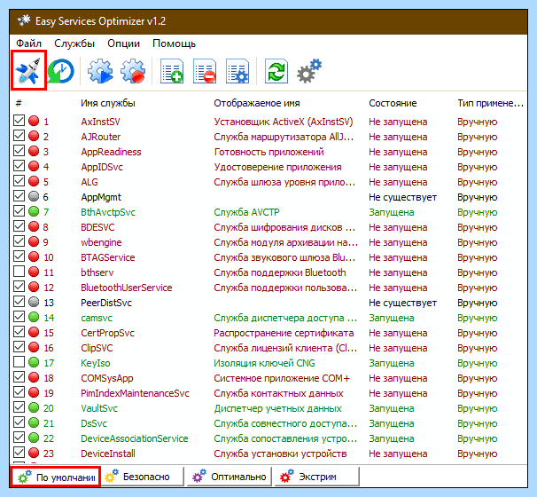Click the red status dot for wbengine
Screen dimensions: 537x497
click(x=34, y=241)
